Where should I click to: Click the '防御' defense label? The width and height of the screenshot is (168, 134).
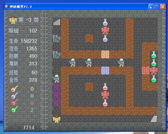coord(14,56)
